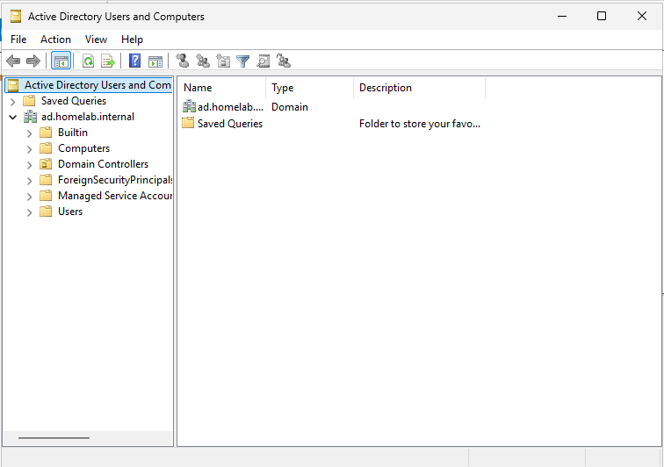
Task: Click Domain Controllers OU folder icon
Action: click(x=46, y=164)
